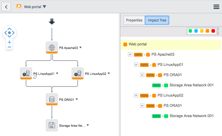
Task: Select the Storage Area Network disk node
Action: (x=52, y=125)
